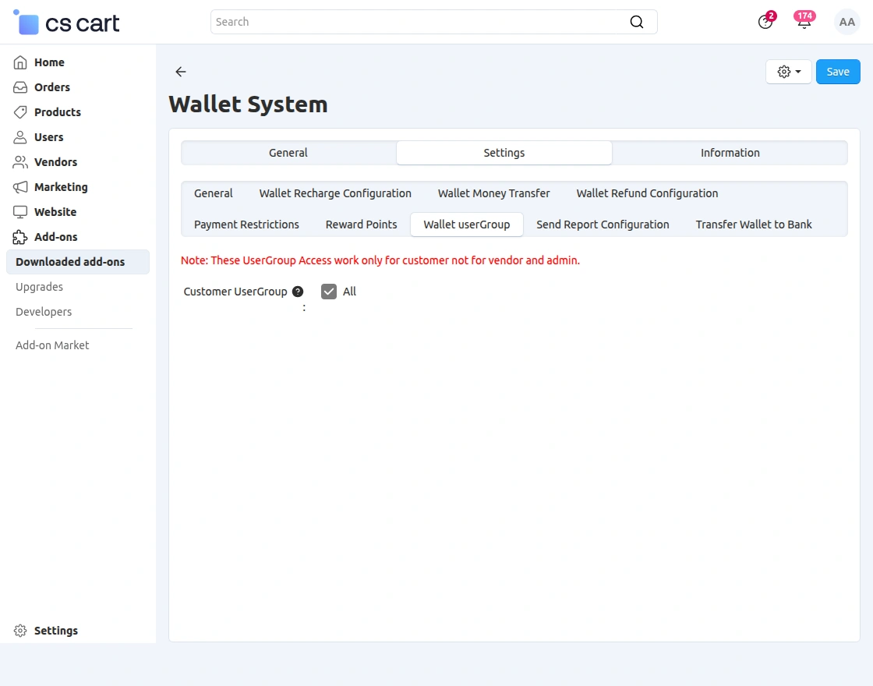Open the AA account menu

(846, 22)
